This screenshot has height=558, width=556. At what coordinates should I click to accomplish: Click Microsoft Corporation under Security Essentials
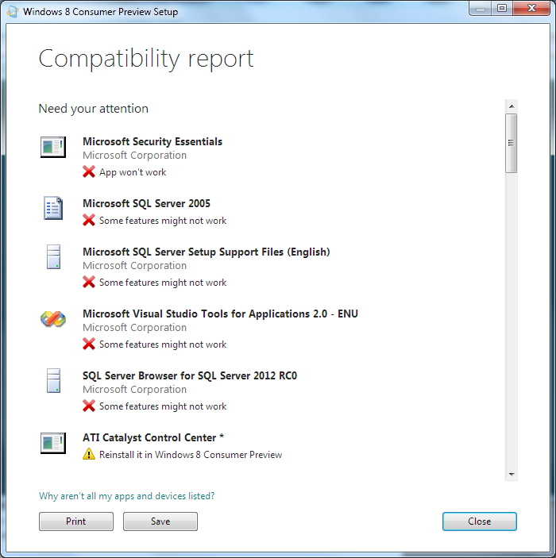135,156
